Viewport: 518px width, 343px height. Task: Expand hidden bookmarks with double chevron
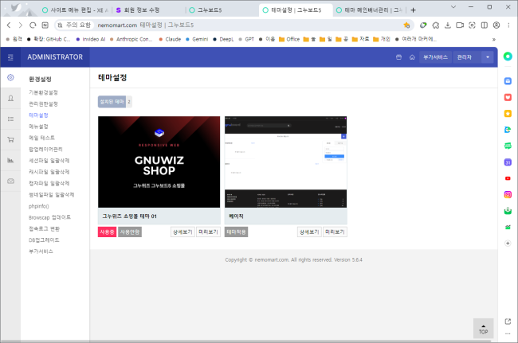[494, 39]
